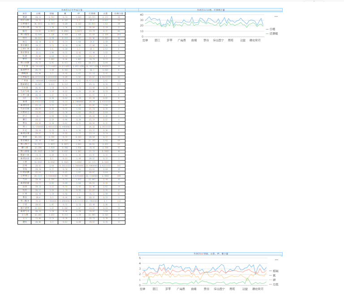Click the 曲靖 axis label in the top chart
This screenshot has height=301, width=344.
[x=194, y=40]
